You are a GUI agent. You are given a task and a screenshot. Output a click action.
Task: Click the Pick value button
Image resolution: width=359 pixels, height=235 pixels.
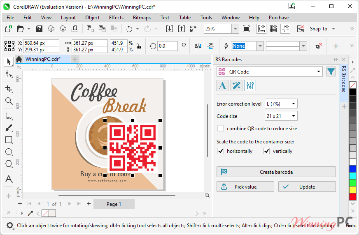(245, 187)
